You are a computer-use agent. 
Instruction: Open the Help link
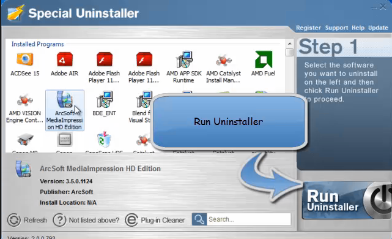coord(358,28)
